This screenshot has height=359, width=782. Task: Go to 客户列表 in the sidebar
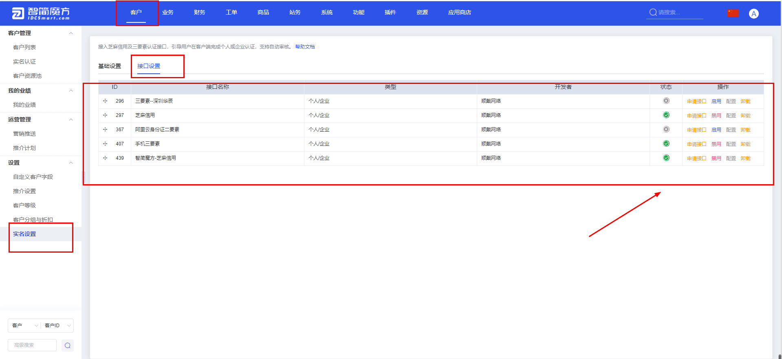[24, 47]
